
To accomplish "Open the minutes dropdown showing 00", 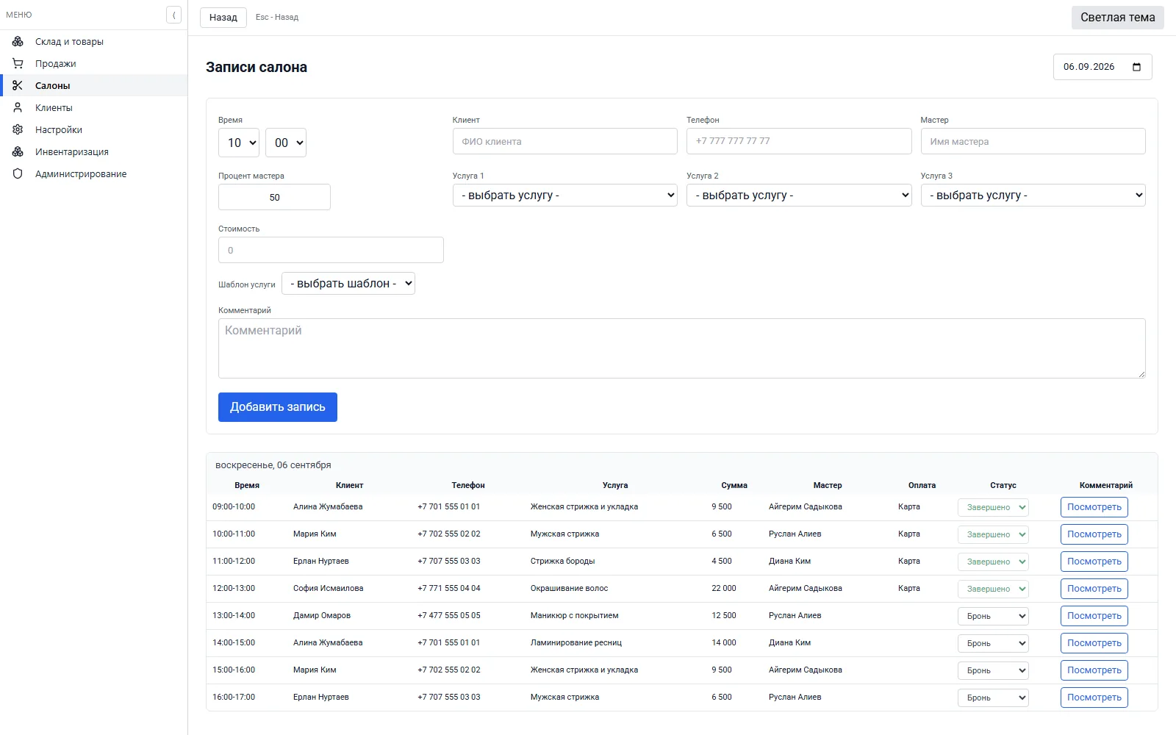I will coord(286,143).
